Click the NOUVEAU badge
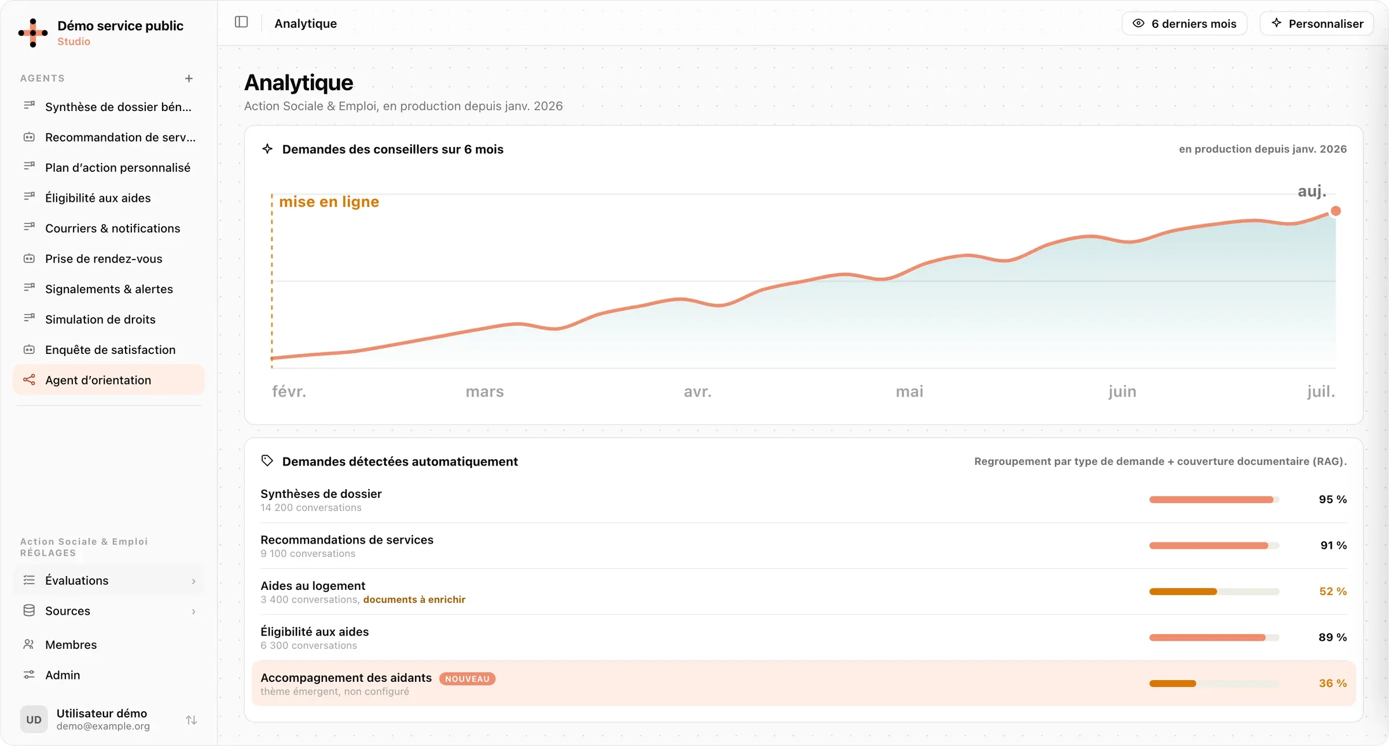 pyautogui.click(x=467, y=679)
